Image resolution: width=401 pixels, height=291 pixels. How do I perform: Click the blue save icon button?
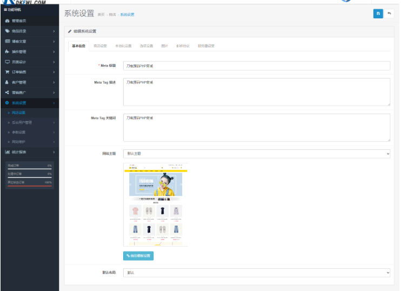pos(378,14)
